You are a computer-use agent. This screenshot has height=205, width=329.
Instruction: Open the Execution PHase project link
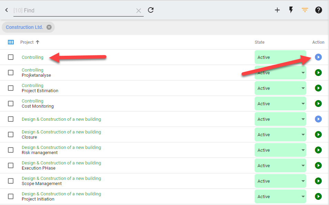click(x=39, y=168)
